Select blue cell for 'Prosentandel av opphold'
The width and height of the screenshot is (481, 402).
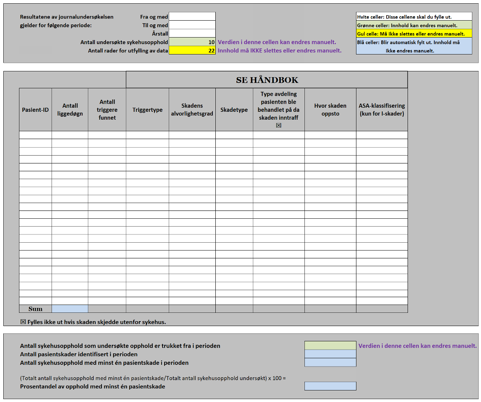330,386
